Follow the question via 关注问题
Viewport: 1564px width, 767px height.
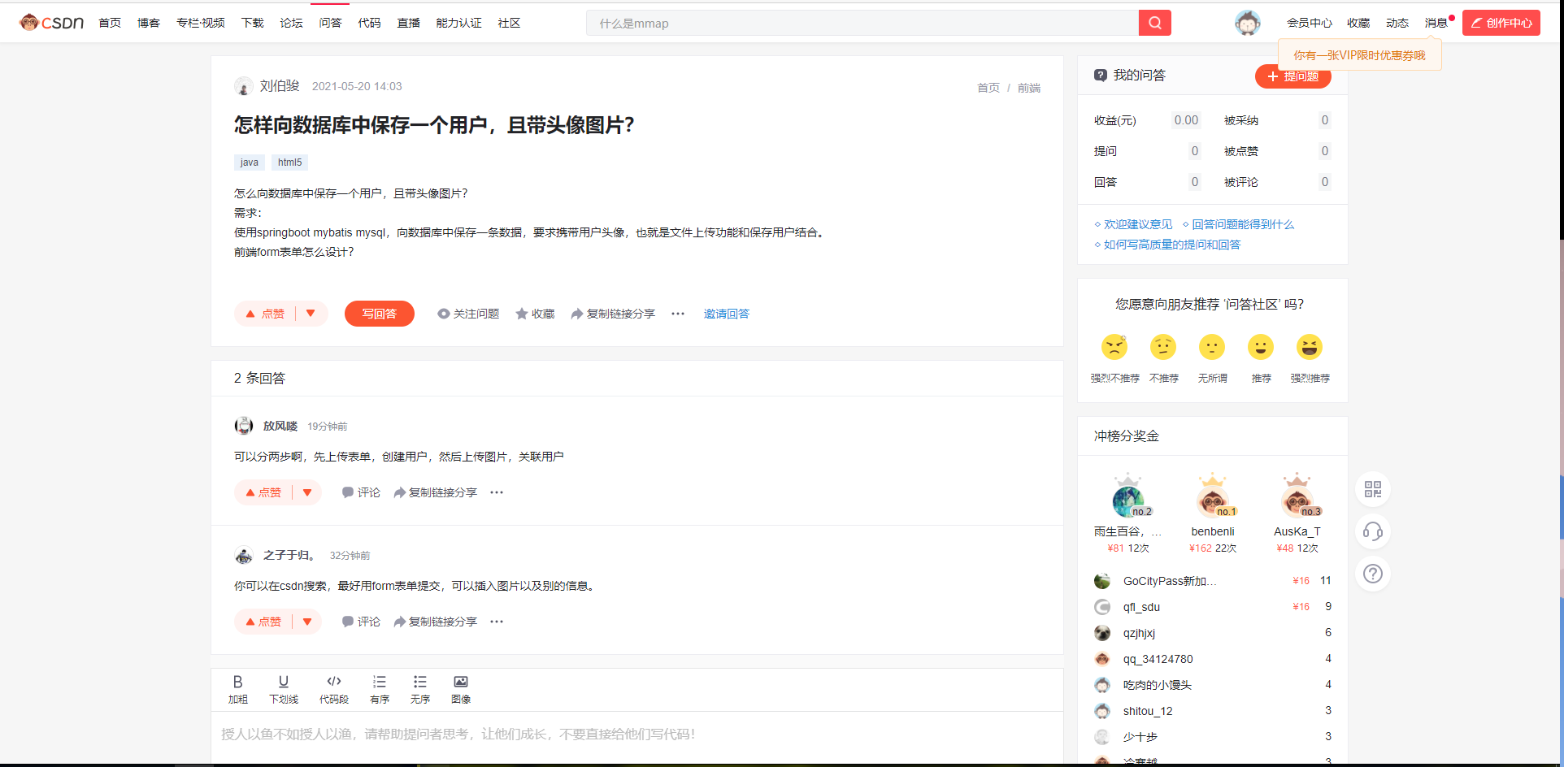pos(468,313)
